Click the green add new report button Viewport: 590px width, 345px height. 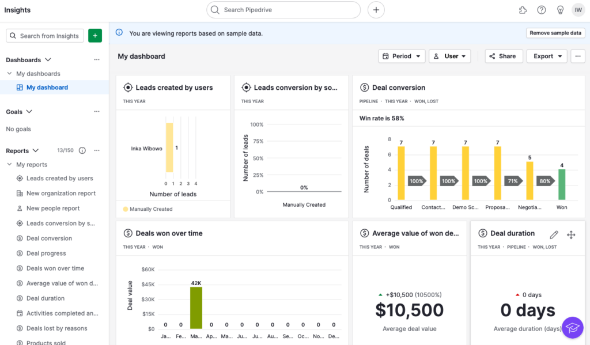click(x=95, y=36)
